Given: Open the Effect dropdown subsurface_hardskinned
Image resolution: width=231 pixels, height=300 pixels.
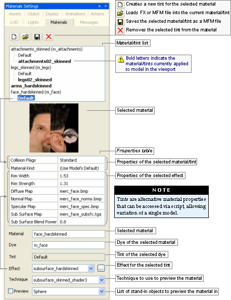Looking at the screenshot, I should pos(63,269).
